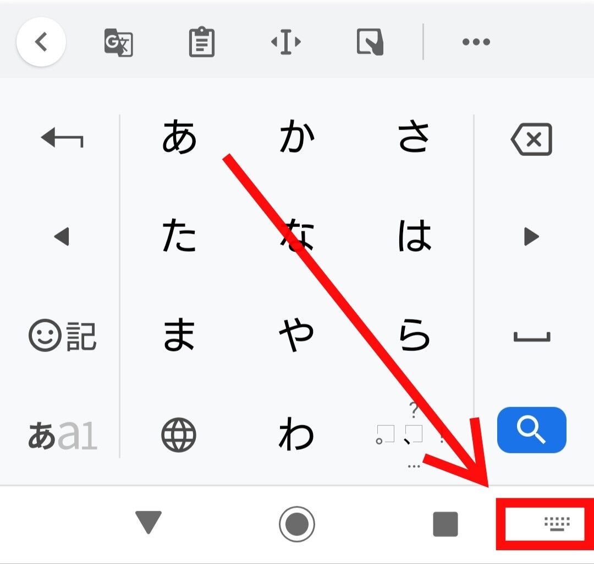Hide keyboard with navigation back triangle
The width and height of the screenshot is (594, 564).
point(148,522)
